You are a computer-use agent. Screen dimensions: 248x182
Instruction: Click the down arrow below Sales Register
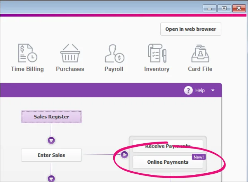(x=51, y=140)
